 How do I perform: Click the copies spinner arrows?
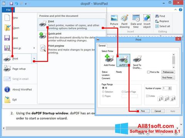pos(170,88)
